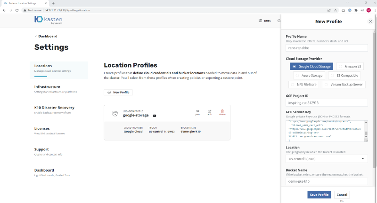Switch to the Kasten Location Settings tab
Screen dimensions: 377x203
click(24, 3)
